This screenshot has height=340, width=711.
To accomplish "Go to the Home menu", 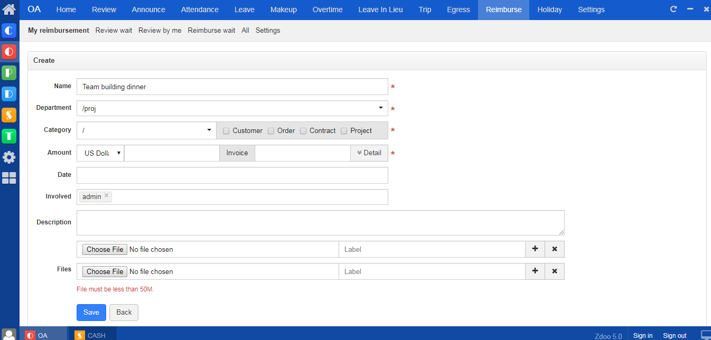I will (x=66, y=10).
